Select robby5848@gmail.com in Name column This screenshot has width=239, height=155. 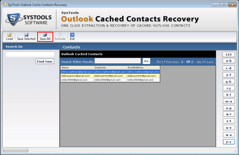click(x=77, y=80)
